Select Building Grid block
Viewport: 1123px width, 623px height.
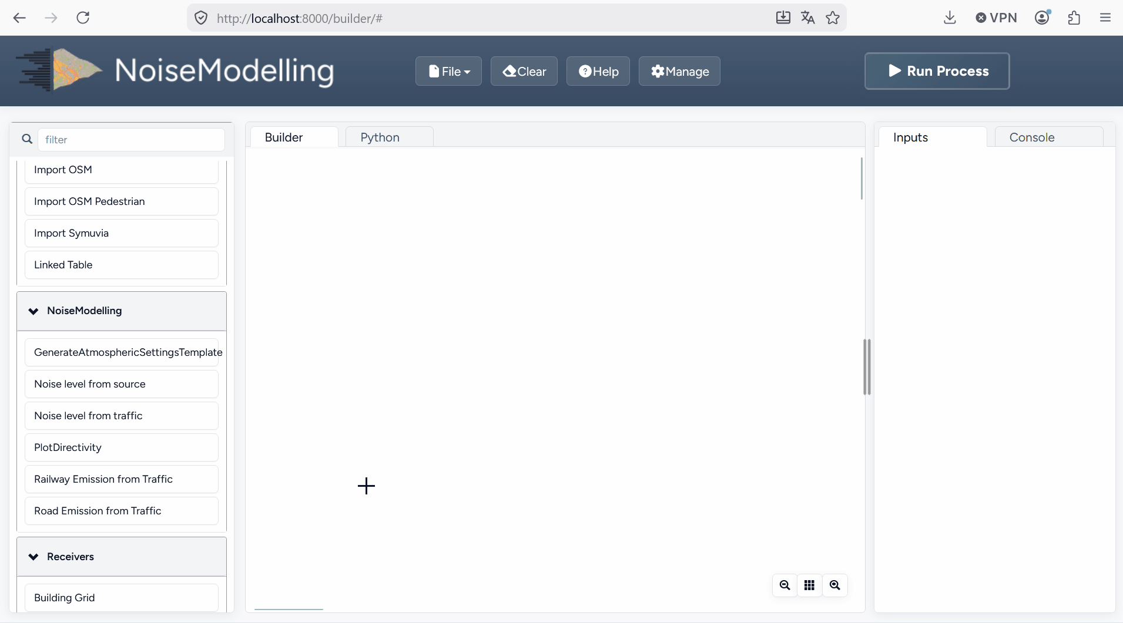[122, 598]
